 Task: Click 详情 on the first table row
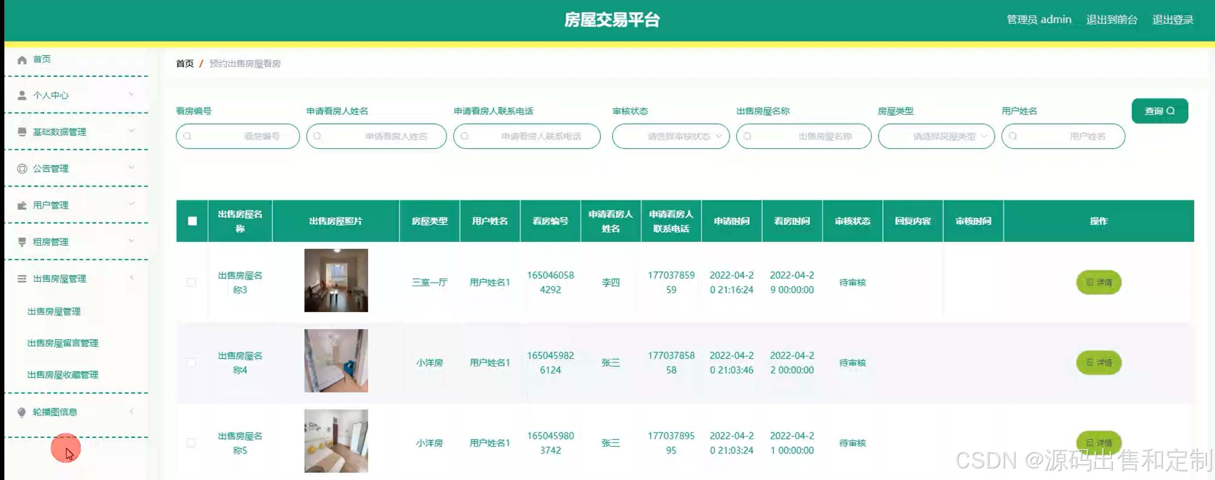[1098, 282]
